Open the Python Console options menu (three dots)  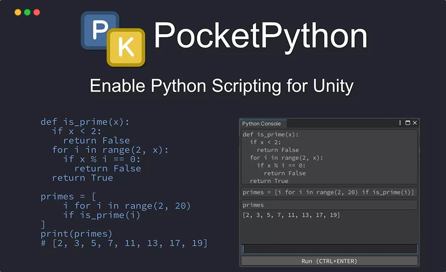399,123
